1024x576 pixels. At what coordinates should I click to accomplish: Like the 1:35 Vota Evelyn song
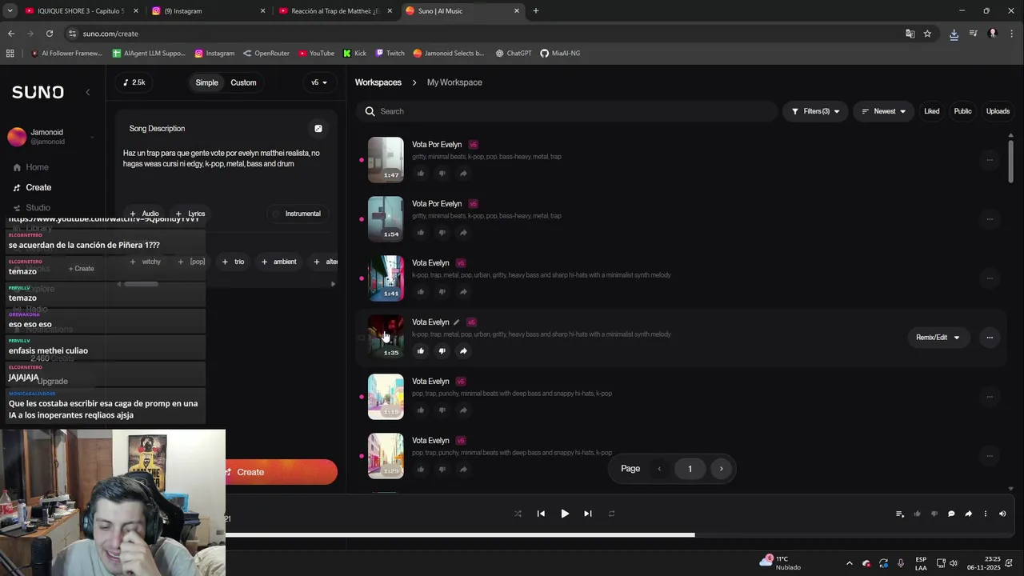pos(421,351)
